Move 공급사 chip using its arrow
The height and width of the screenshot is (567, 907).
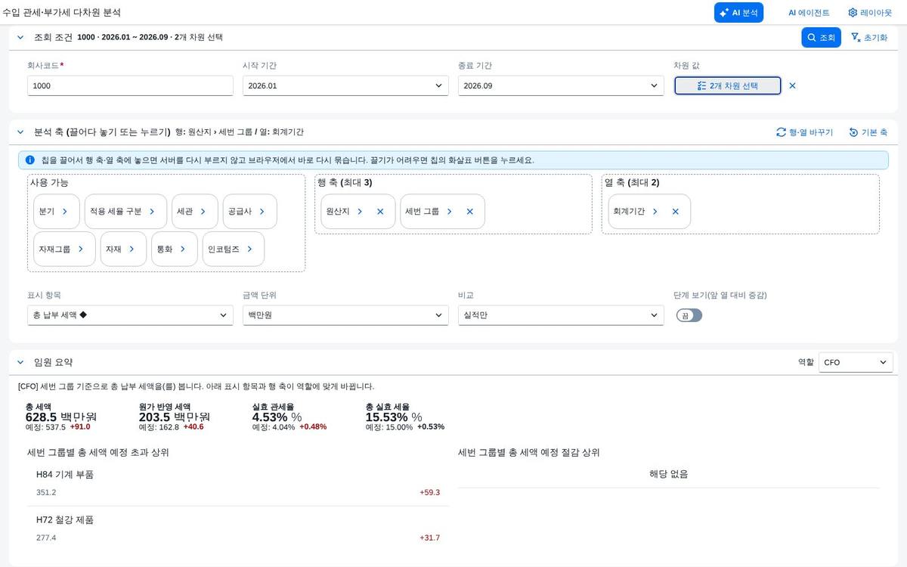click(x=262, y=212)
